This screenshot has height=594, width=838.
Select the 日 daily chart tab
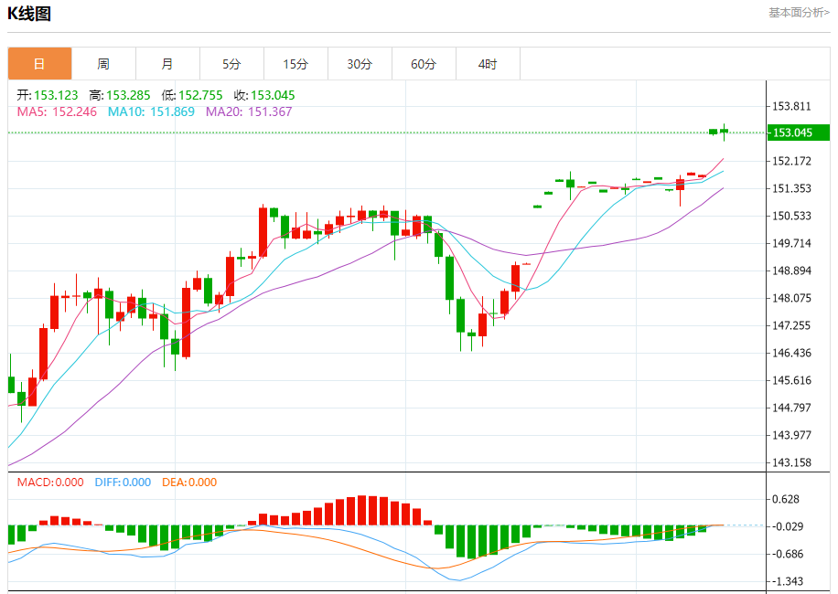39,64
